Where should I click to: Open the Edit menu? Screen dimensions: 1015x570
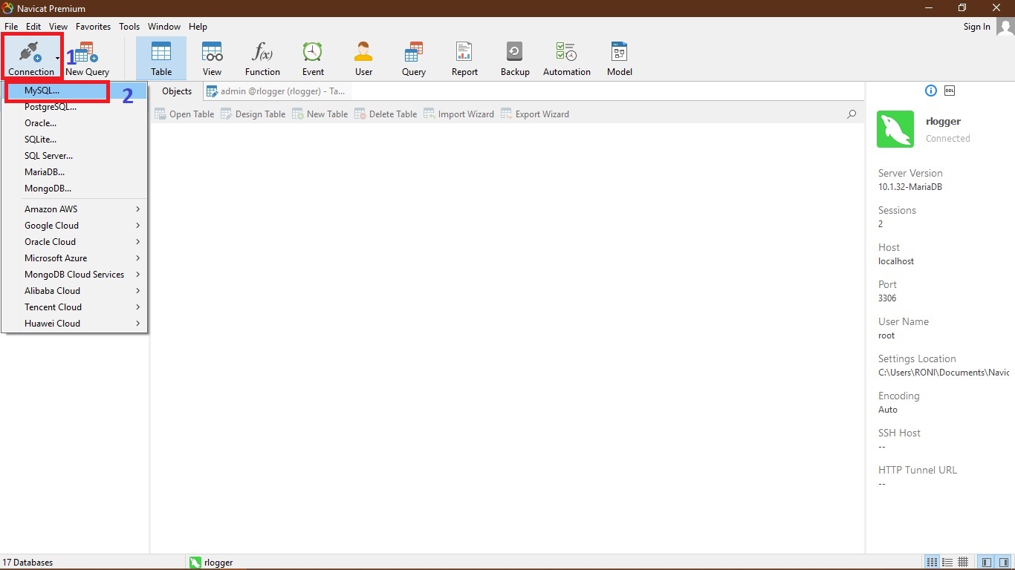[33, 27]
